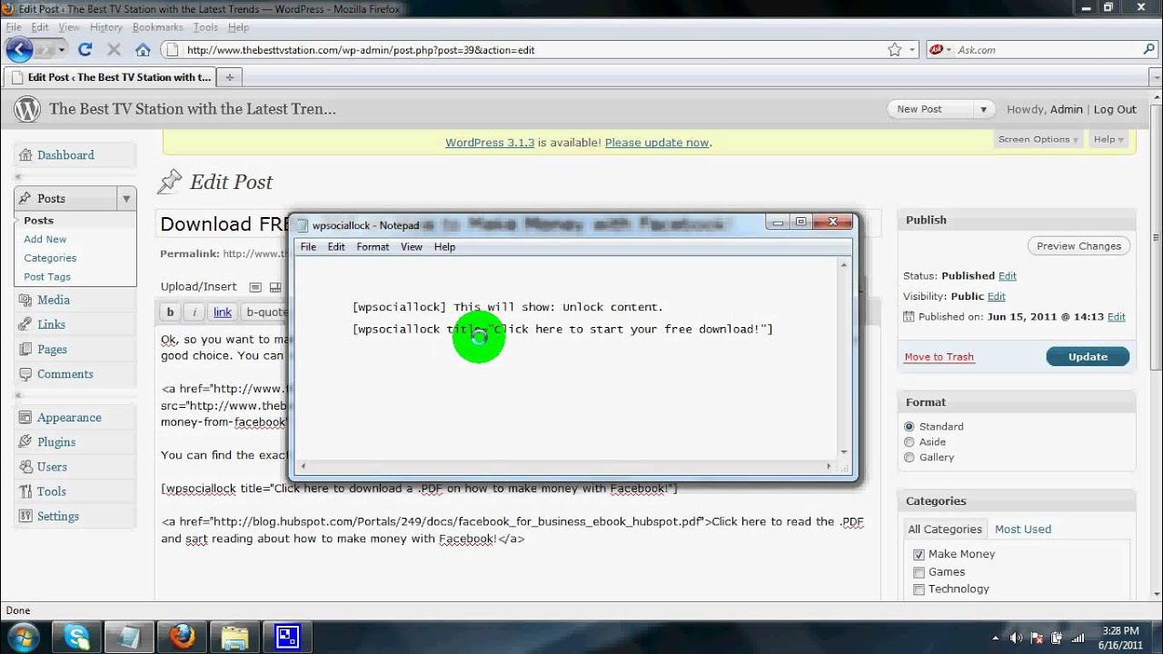Open Media section in sidebar

(54, 300)
